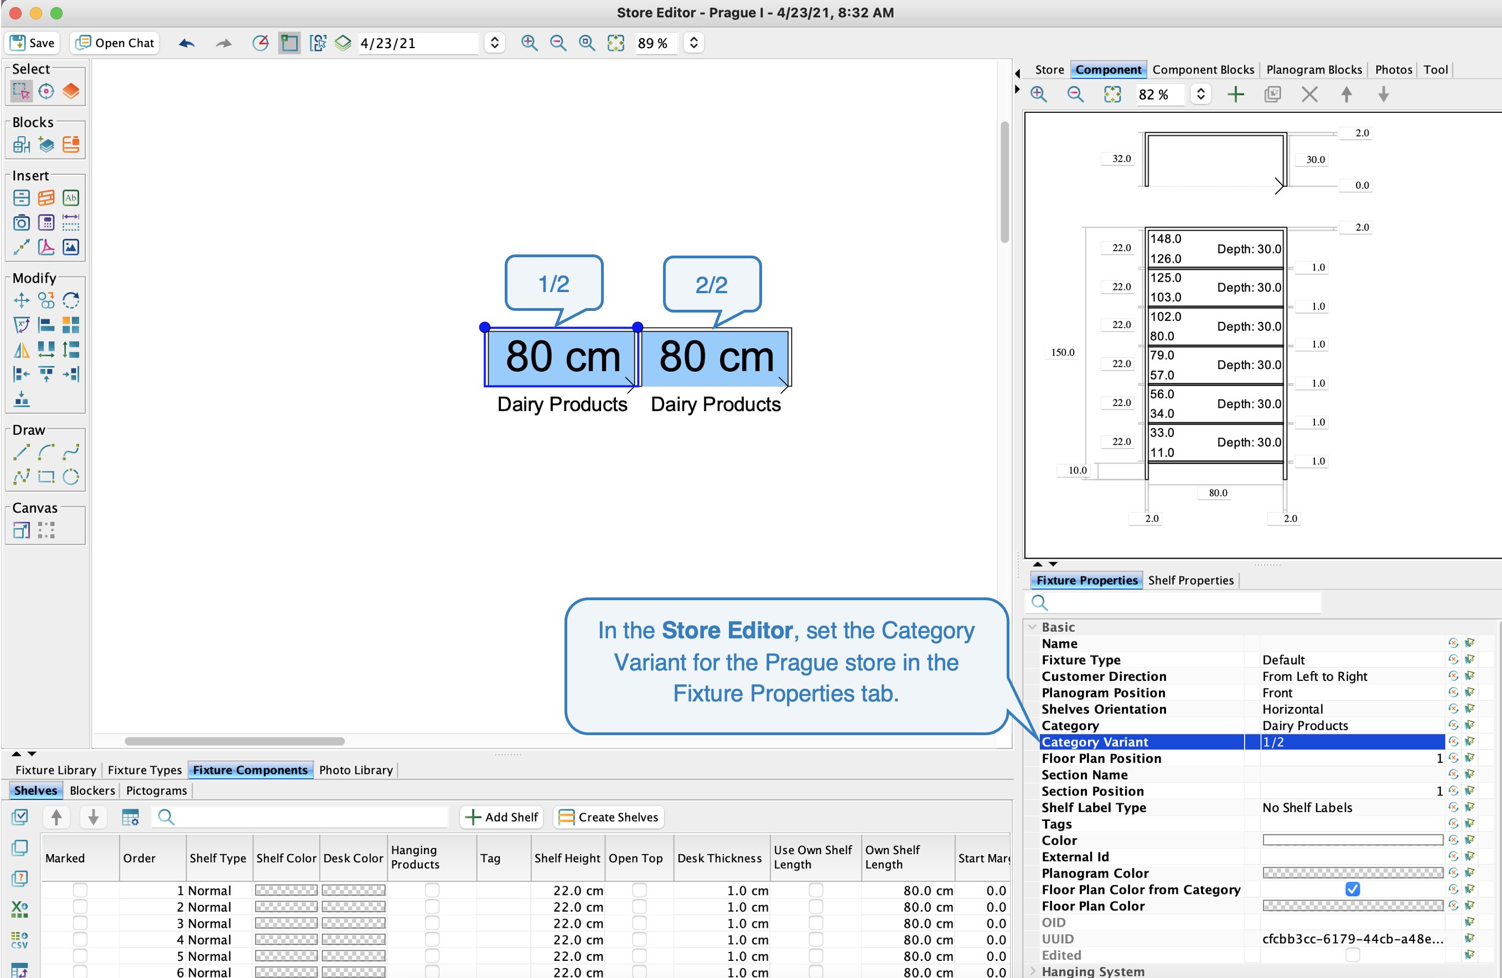1502x978 pixels.
Task: Tick the Use Own Shelf Length checkbox for row 3
Action: (815, 923)
